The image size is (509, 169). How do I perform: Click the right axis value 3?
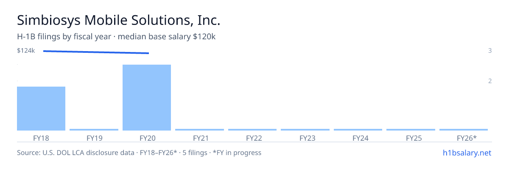click(x=490, y=51)
